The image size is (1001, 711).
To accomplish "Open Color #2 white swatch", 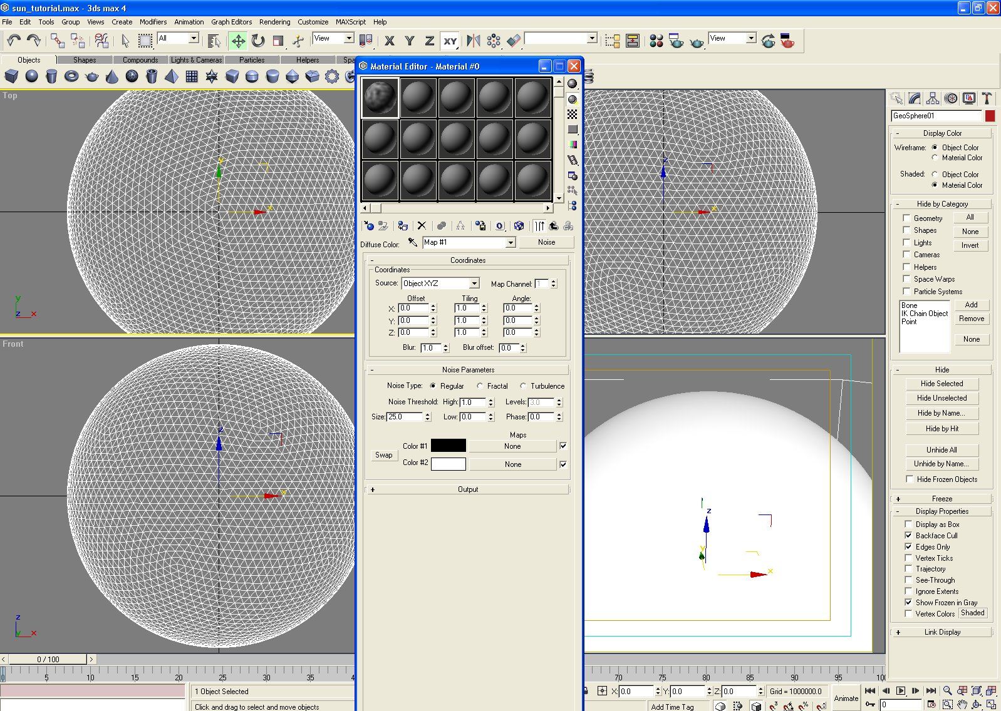I will tap(449, 464).
